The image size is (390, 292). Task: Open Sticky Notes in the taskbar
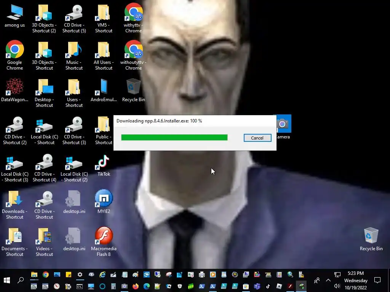(x=69, y=275)
